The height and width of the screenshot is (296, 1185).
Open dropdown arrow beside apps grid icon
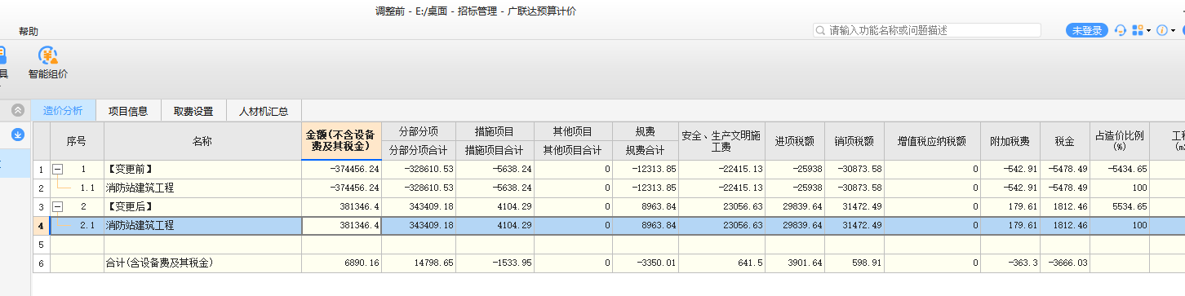[1149, 31]
